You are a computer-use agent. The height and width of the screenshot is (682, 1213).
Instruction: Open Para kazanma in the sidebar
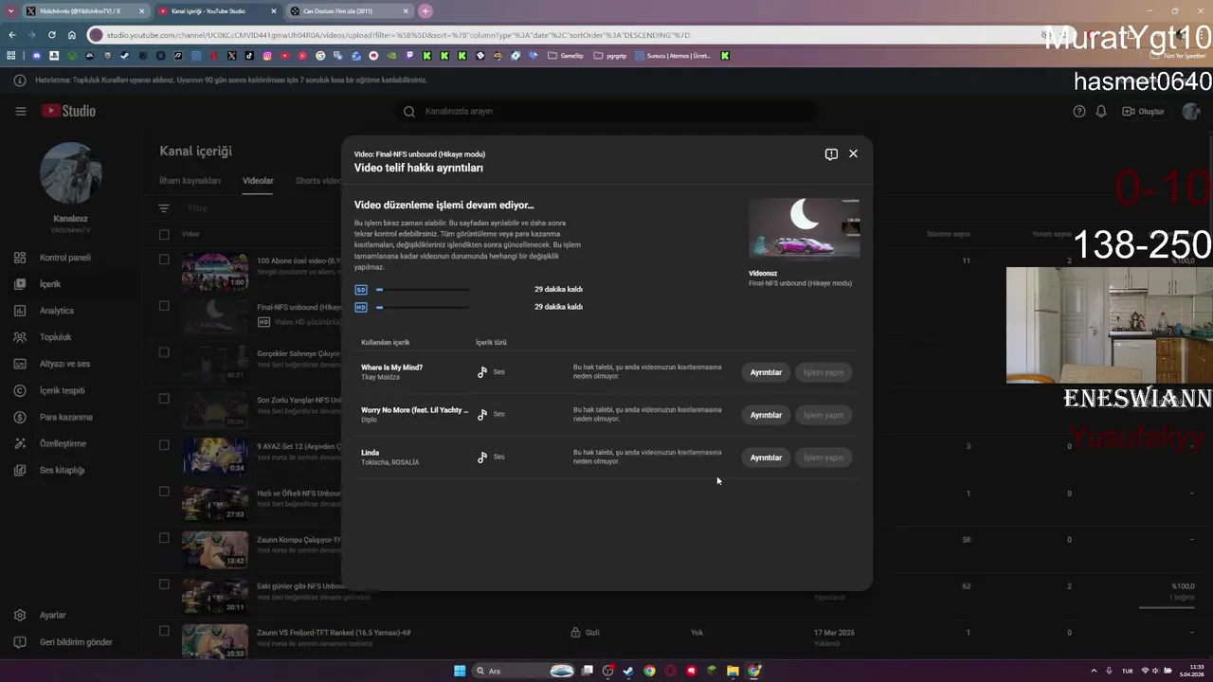point(65,417)
